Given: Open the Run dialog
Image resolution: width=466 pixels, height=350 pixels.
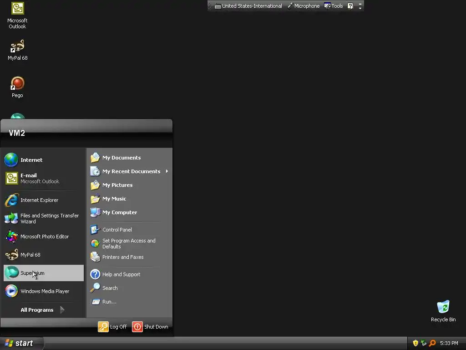Looking at the screenshot, I should coord(130,302).
